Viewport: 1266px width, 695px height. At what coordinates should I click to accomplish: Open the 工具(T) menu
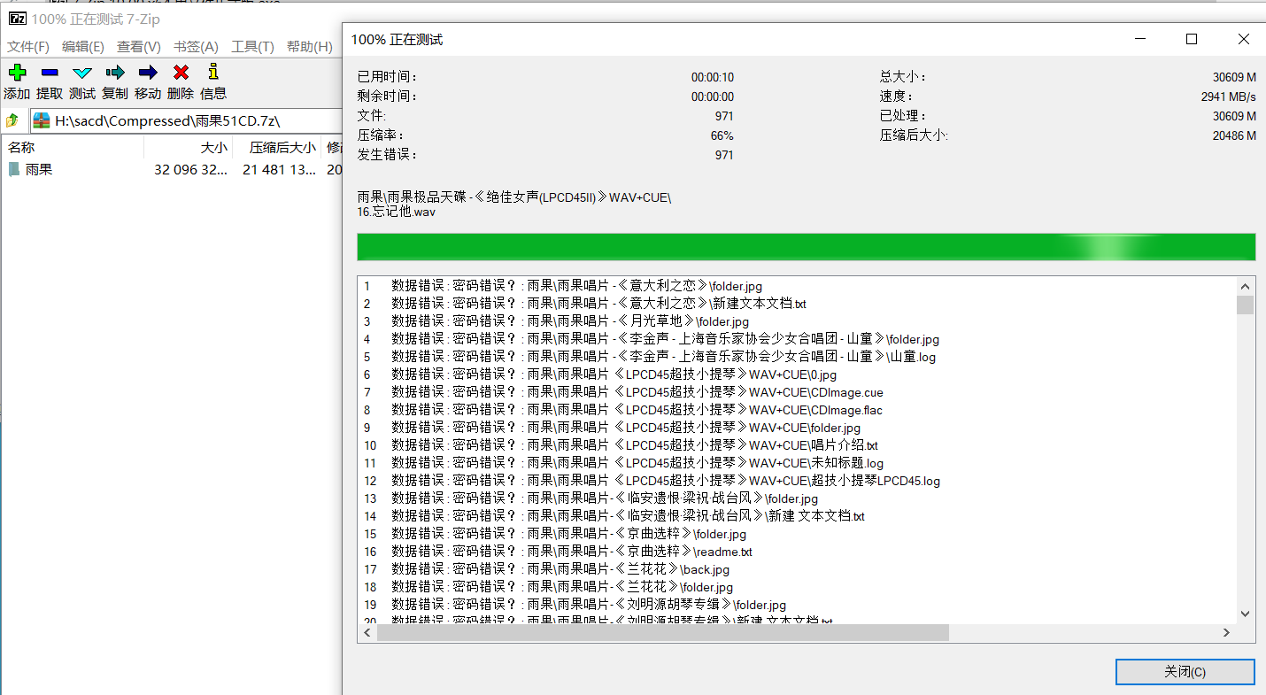pos(252,47)
